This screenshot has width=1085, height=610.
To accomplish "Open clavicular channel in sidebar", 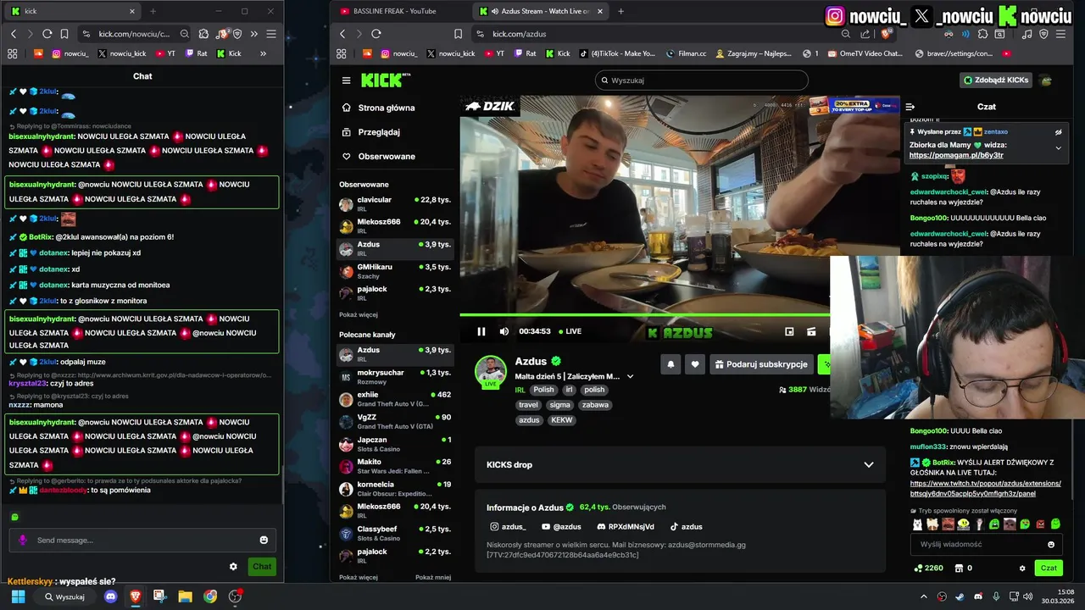I will (396, 204).
